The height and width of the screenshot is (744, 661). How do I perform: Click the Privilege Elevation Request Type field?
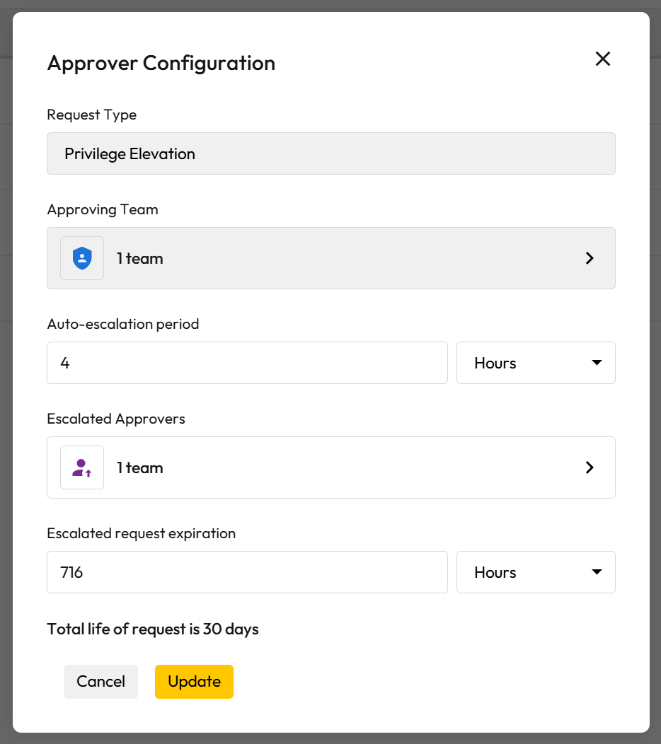pos(330,153)
